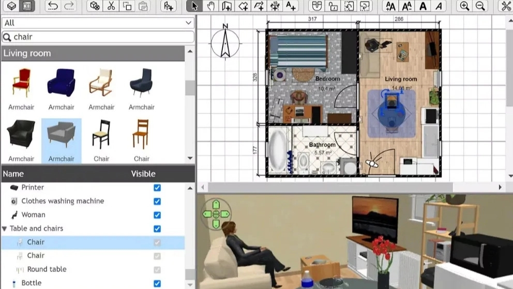The height and width of the screenshot is (289, 513).
Task: Open the furniture category dropdown showing All
Action: tap(98, 23)
